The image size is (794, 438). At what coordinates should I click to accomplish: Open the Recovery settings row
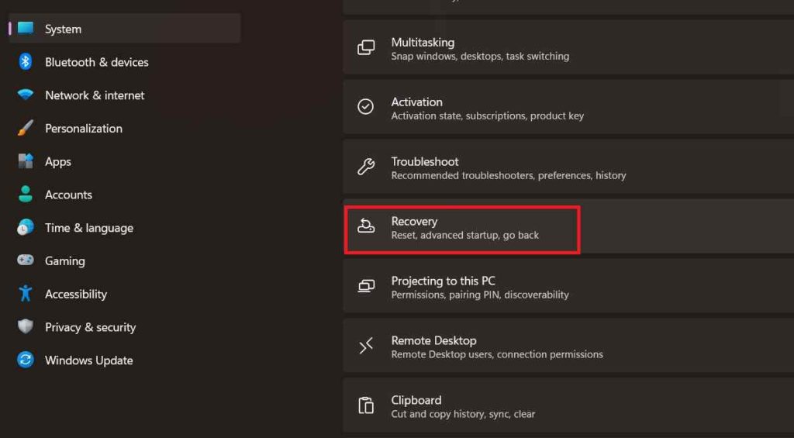pyautogui.click(x=568, y=227)
